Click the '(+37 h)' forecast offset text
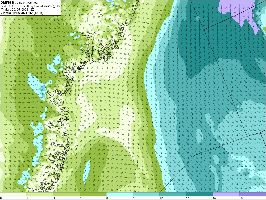Image resolution: width=266 pixels, height=200 pixels. point(39,13)
